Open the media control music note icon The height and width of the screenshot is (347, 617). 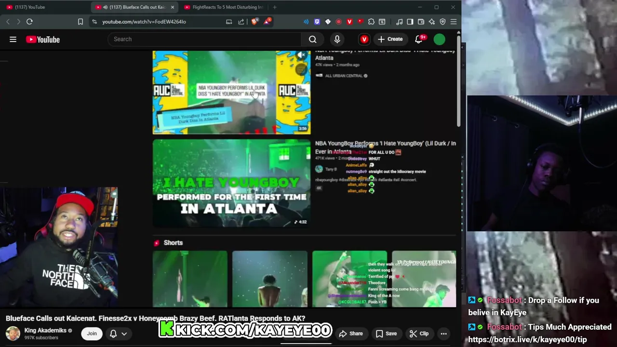[399, 22]
